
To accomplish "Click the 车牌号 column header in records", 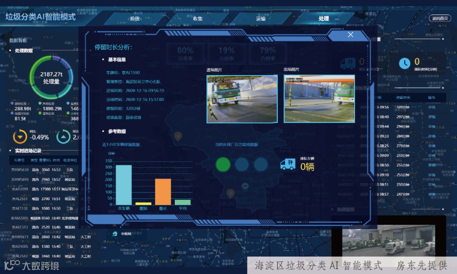I will 19,160.
